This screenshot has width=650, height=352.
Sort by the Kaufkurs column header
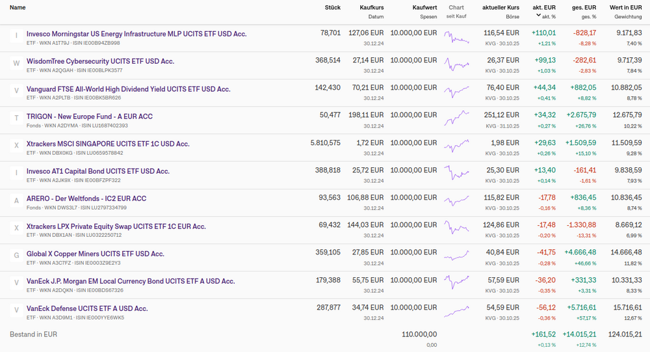tap(371, 8)
